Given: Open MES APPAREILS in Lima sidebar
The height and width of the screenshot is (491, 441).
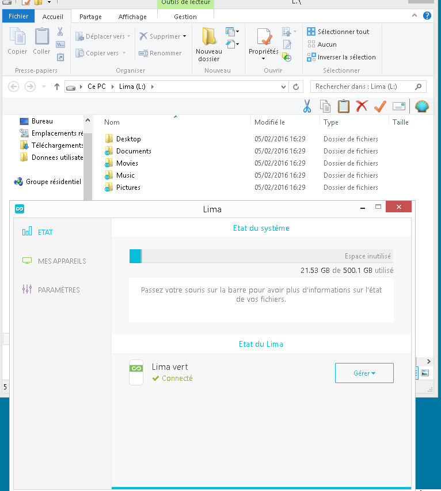Looking at the screenshot, I should (x=54, y=261).
